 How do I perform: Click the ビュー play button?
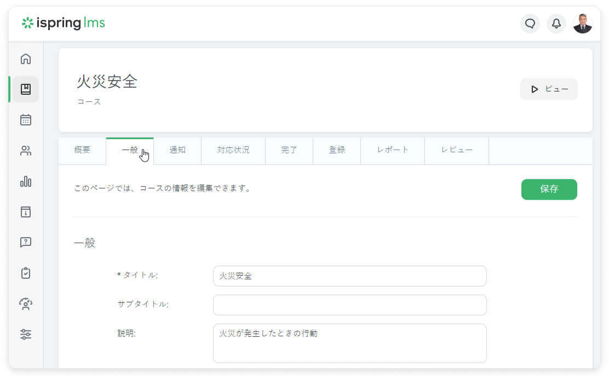(x=549, y=89)
